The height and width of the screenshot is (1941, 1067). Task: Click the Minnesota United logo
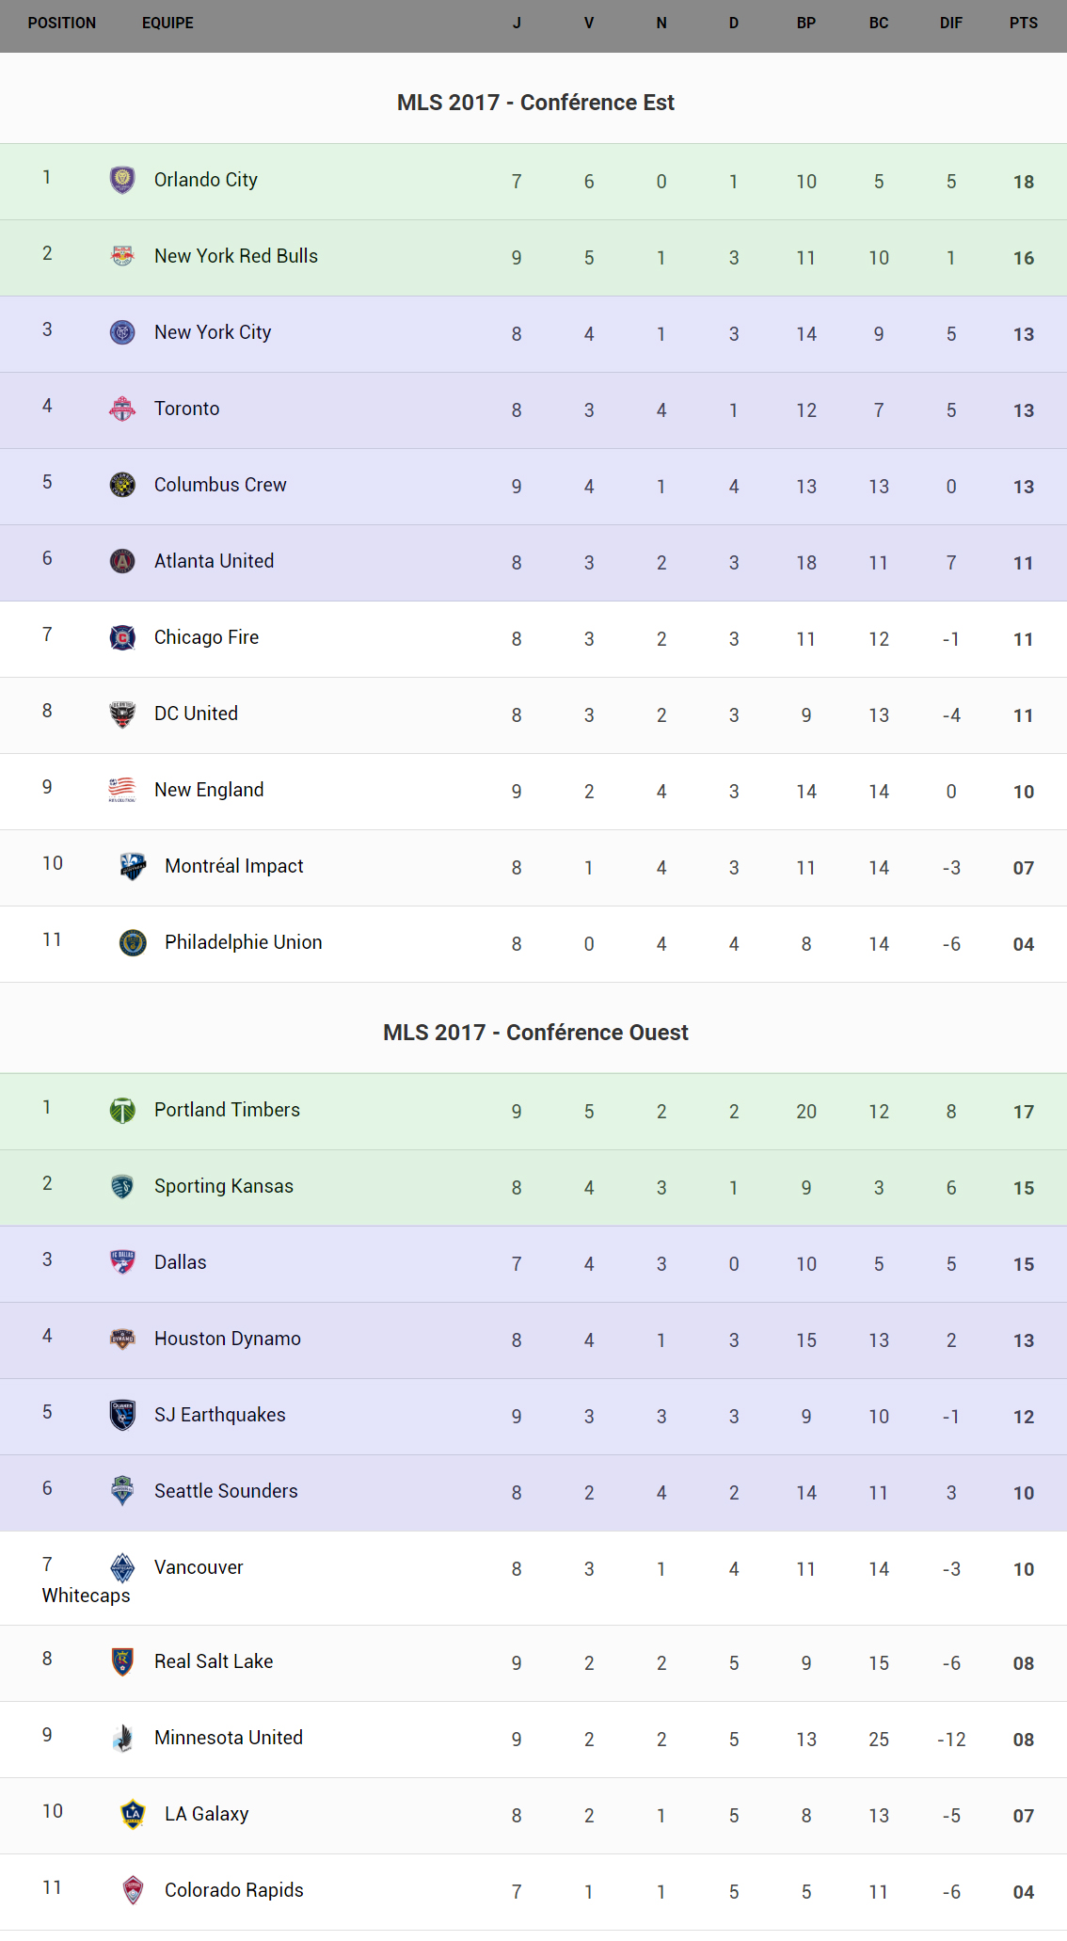pyautogui.click(x=122, y=1738)
